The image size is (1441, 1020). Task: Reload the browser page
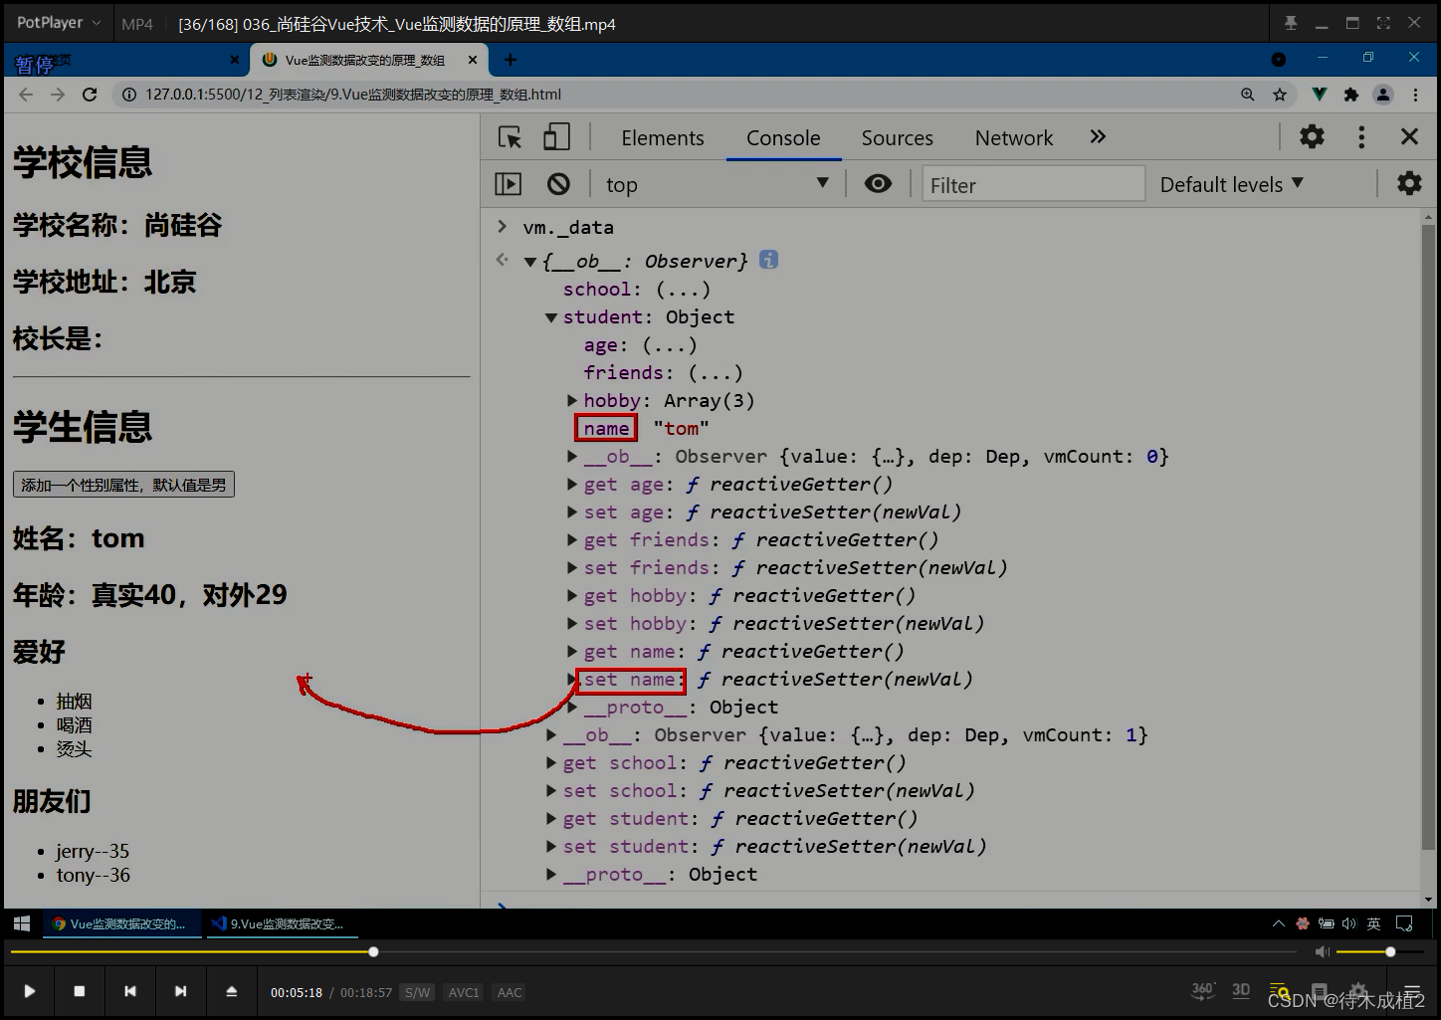click(90, 95)
